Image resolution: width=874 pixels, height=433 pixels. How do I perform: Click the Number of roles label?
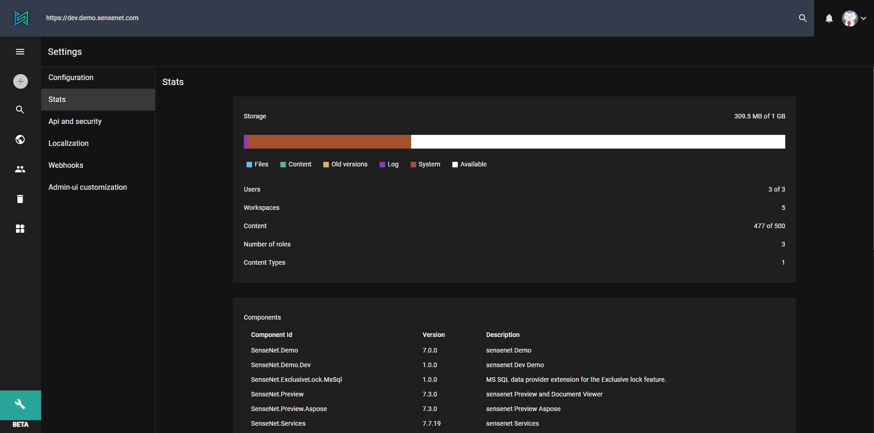(267, 244)
